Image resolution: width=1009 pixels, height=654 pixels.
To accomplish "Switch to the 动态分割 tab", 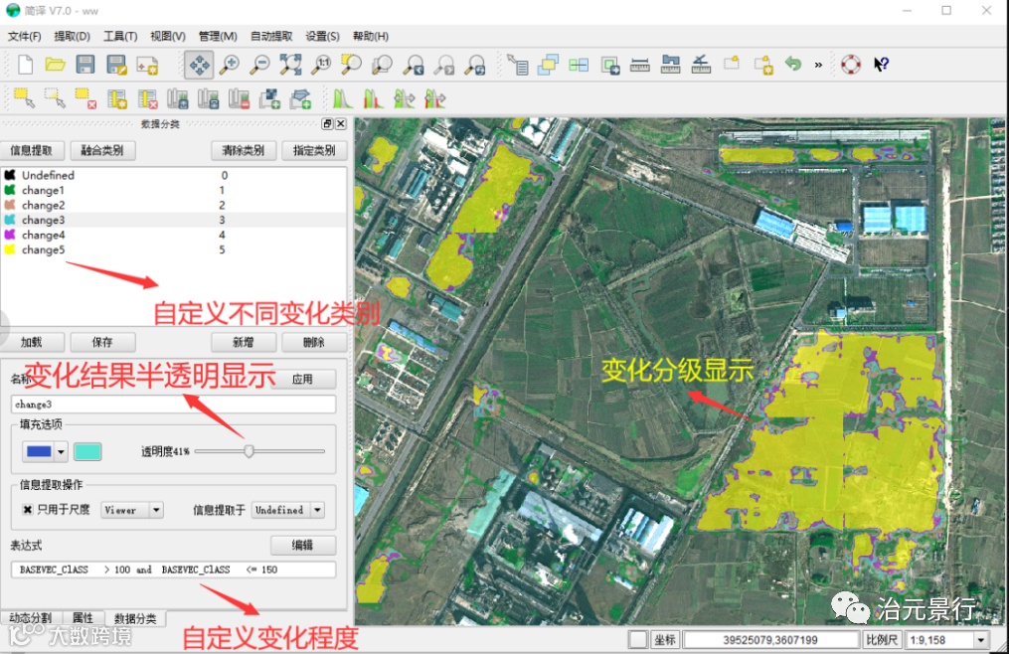I will coord(30,618).
